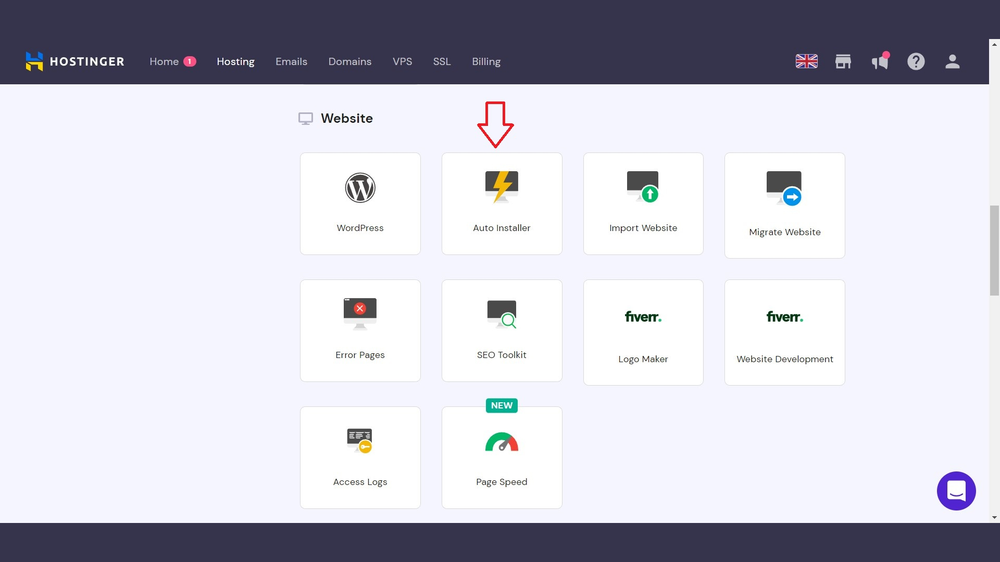Open the Migrate Website label
This screenshot has width=1000, height=562.
click(x=784, y=232)
